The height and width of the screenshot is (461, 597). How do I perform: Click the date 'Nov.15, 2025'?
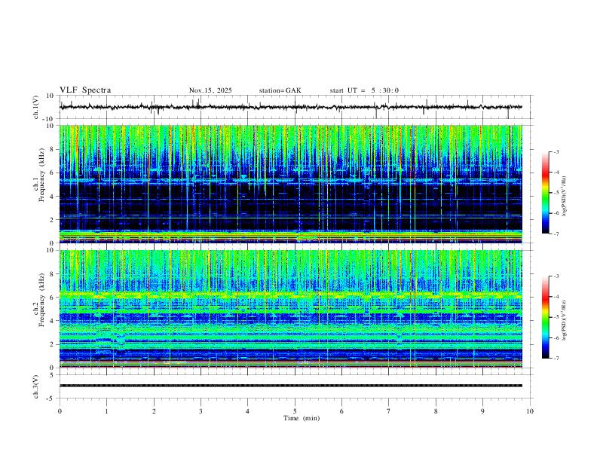click(x=210, y=90)
